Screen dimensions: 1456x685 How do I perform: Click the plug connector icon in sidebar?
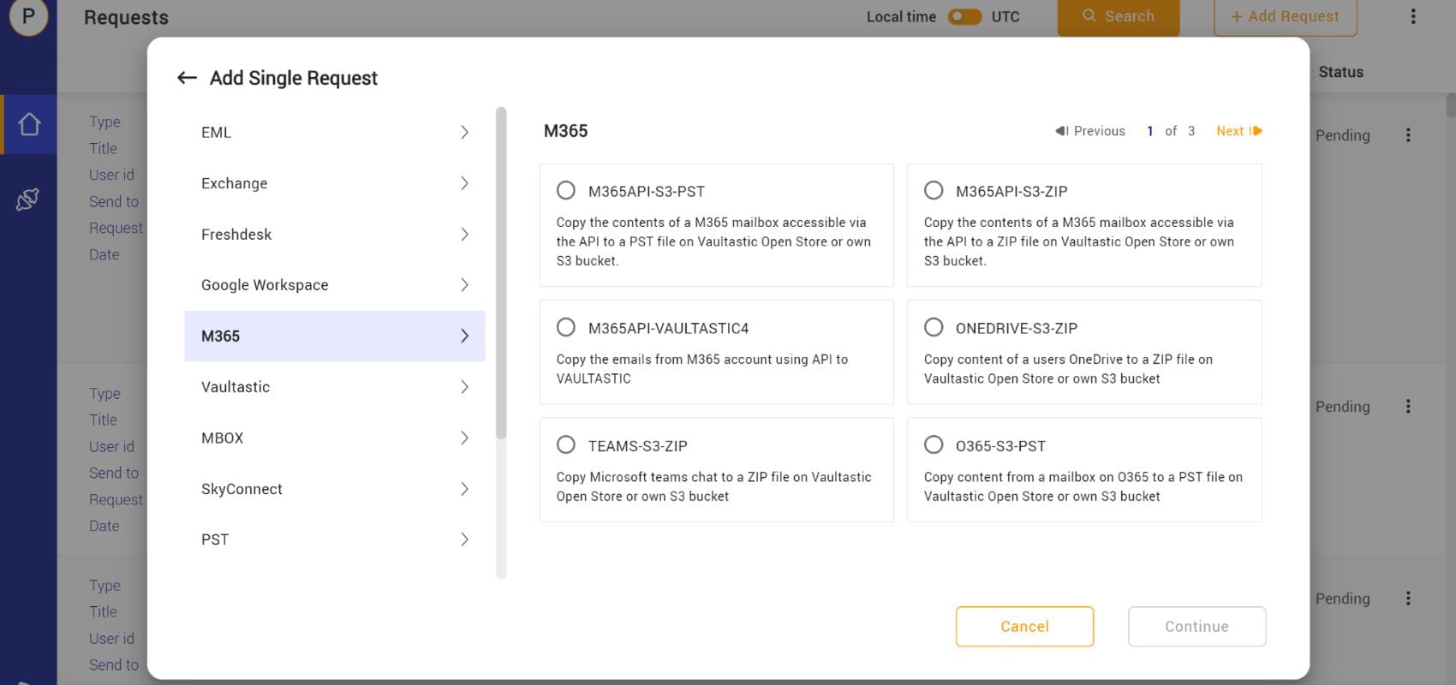point(28,200)
